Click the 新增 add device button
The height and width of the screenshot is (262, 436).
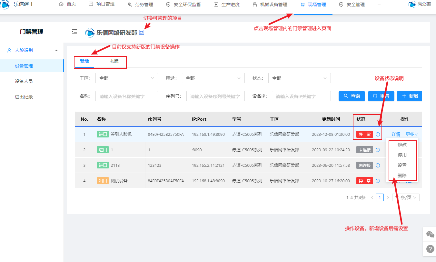pyautogui.click(x=410, y=96)
